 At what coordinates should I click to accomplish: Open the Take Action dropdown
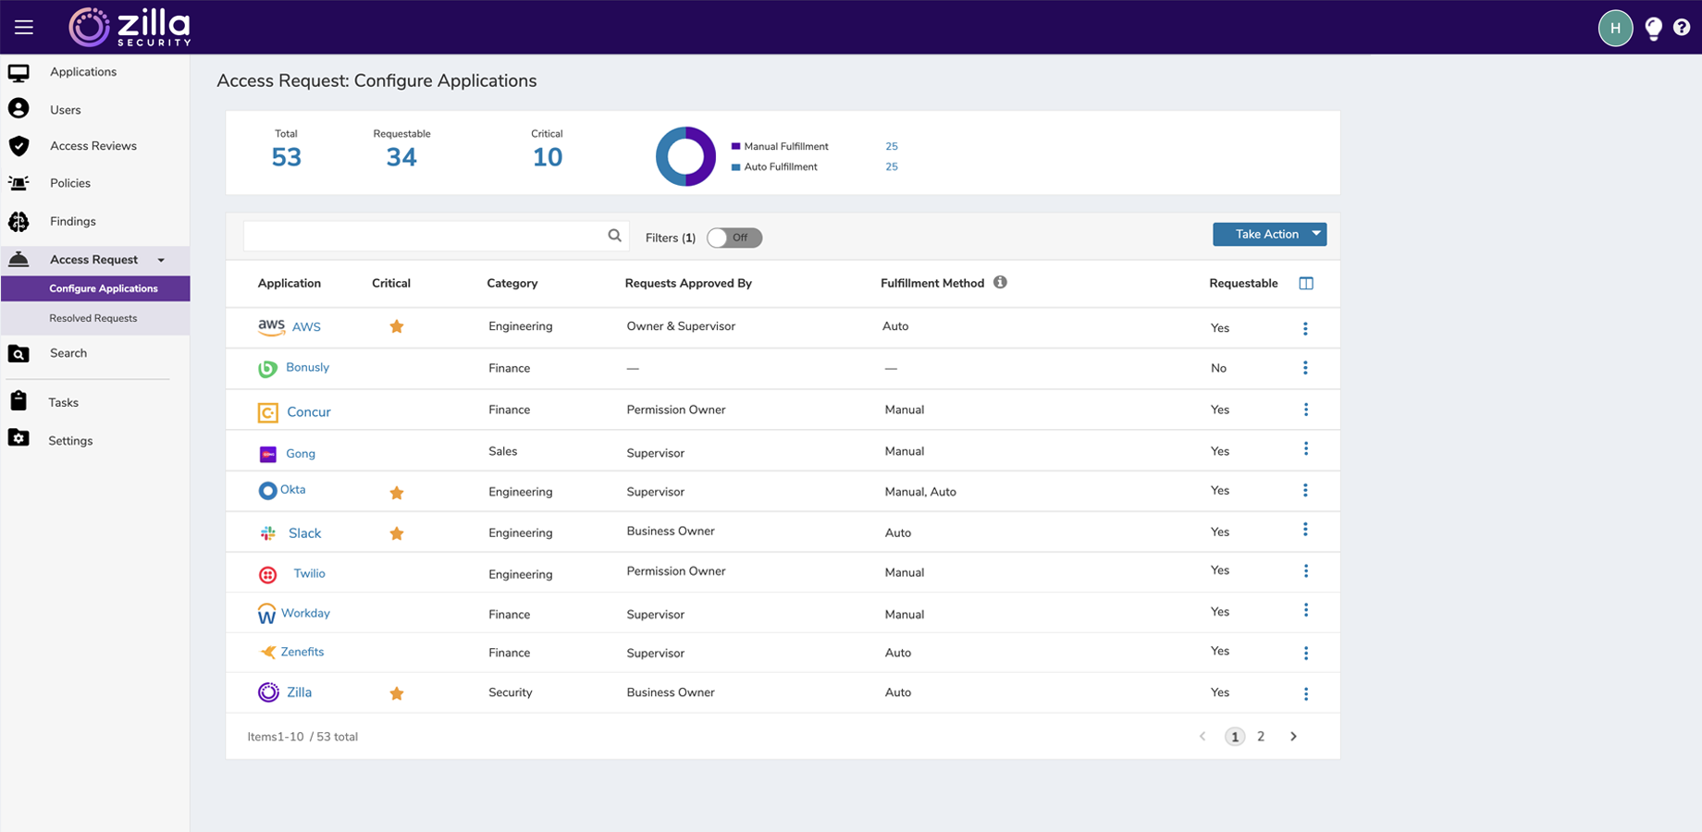coord(1269,234)
